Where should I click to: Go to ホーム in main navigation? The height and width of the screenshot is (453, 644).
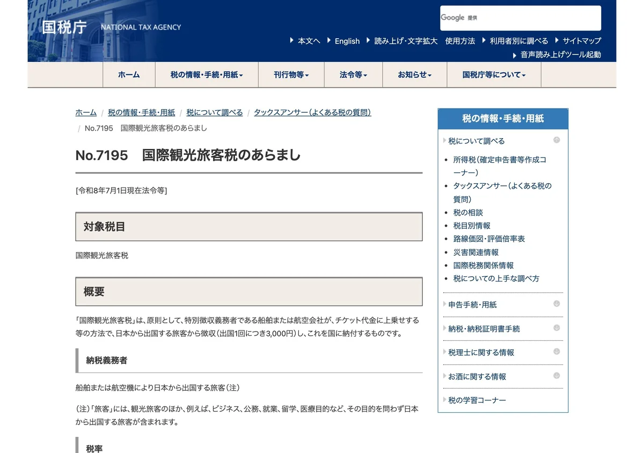click(129, 75)
